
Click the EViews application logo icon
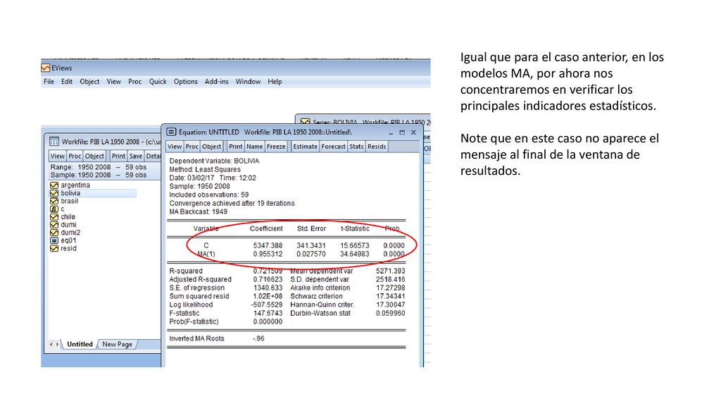[46, 68]
